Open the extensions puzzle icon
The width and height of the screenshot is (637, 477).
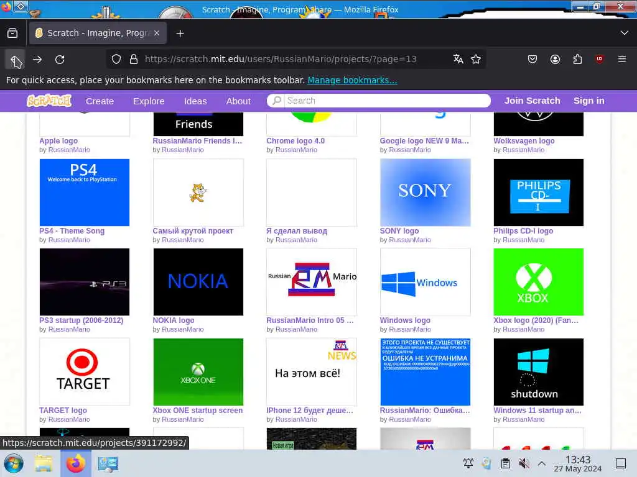click(x=577, y=59)
